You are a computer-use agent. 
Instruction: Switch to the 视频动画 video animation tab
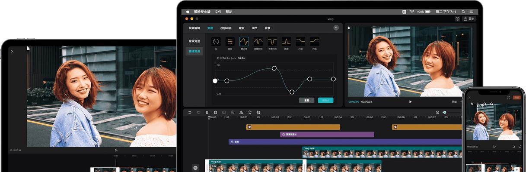(x=226, y=28)
